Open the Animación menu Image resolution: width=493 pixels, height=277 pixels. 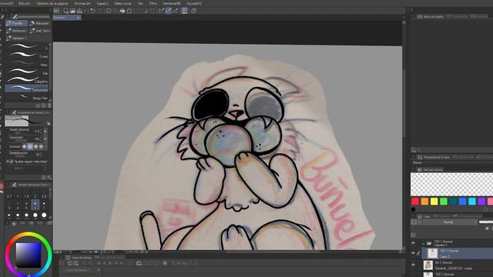pyautogui.click(x=82, y=3)
